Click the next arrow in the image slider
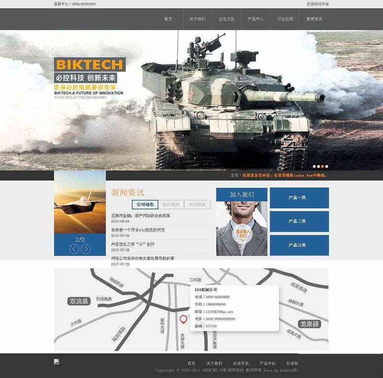This screenshot has height=378, width=383. click(86, 249)
